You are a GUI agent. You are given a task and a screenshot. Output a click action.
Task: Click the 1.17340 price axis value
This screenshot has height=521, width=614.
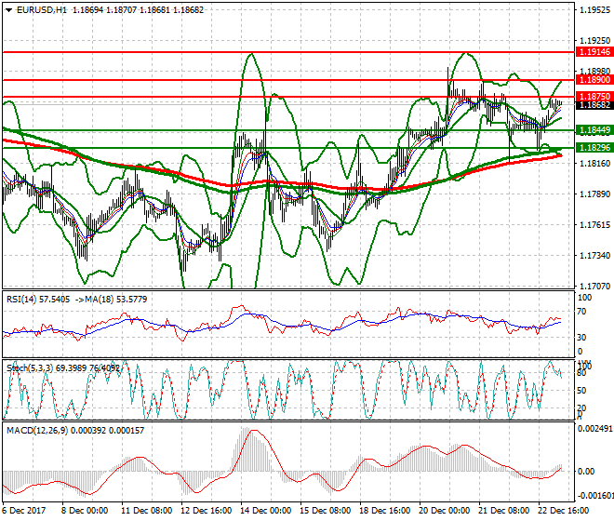594,256
